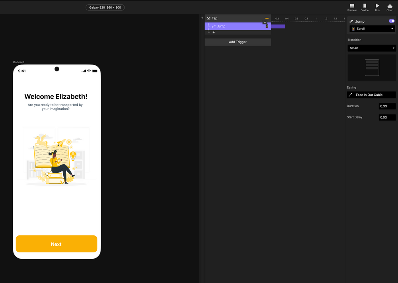398x283 pixels.
Task: Open Preview using the Preview icon
Action: coord(352,6)
